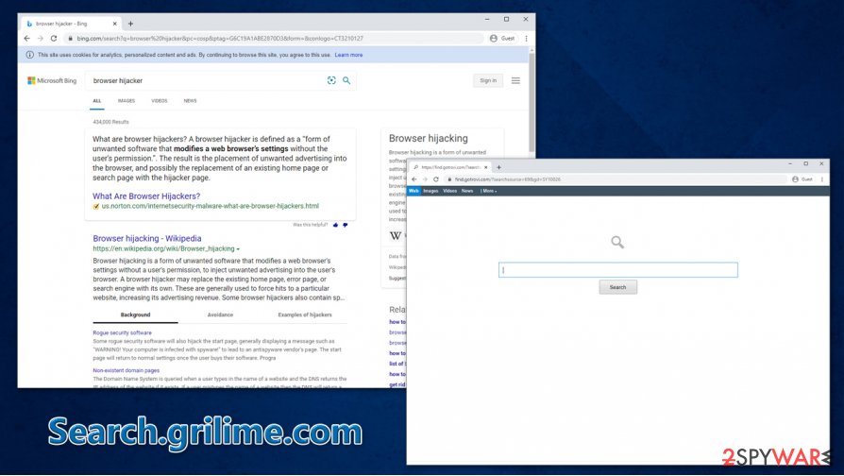Viewport: 844px width, 476px height.
Task: Open 'What Are Browser Hijackers?' link
Action: [x=146, y=196]
